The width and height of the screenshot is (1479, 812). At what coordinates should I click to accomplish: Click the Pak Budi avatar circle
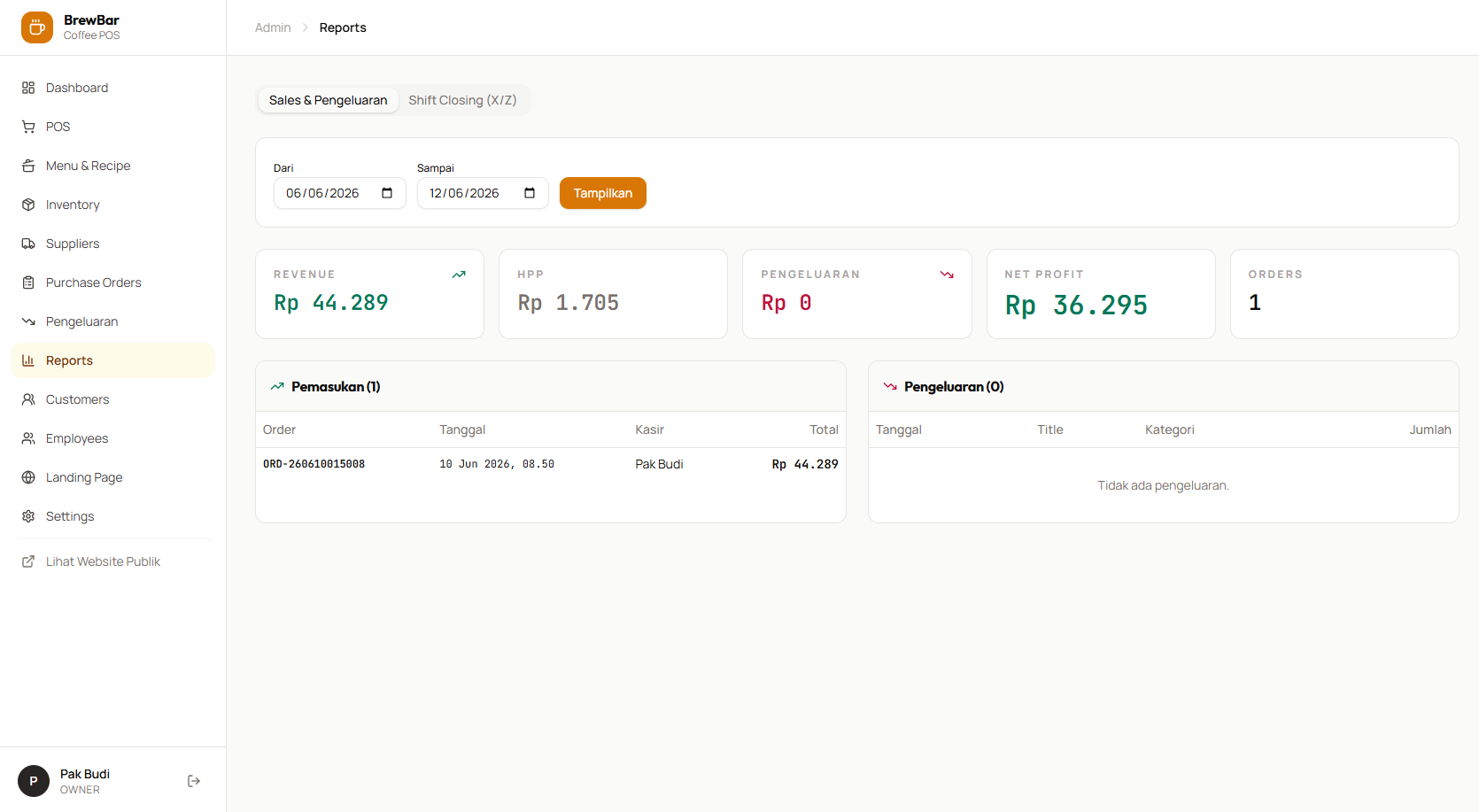coord(34,781)
